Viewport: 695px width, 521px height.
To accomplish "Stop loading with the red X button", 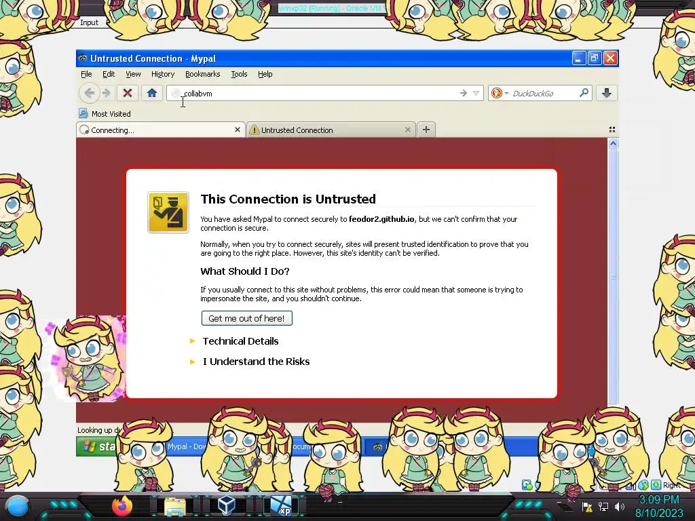I will tap(128, 93).
